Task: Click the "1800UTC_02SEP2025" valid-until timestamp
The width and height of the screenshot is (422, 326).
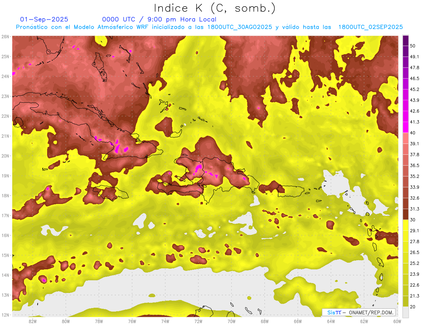Action: [x=370, y=27]
